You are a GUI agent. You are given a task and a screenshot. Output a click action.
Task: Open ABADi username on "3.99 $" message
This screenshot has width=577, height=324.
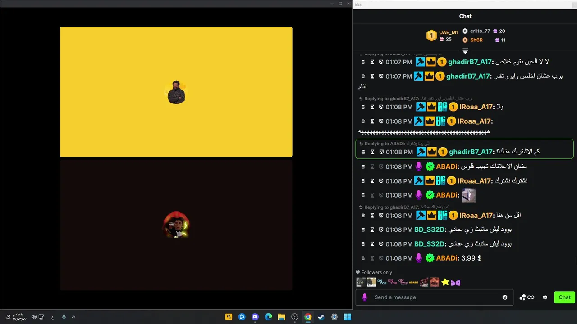[x=447, y=258]
